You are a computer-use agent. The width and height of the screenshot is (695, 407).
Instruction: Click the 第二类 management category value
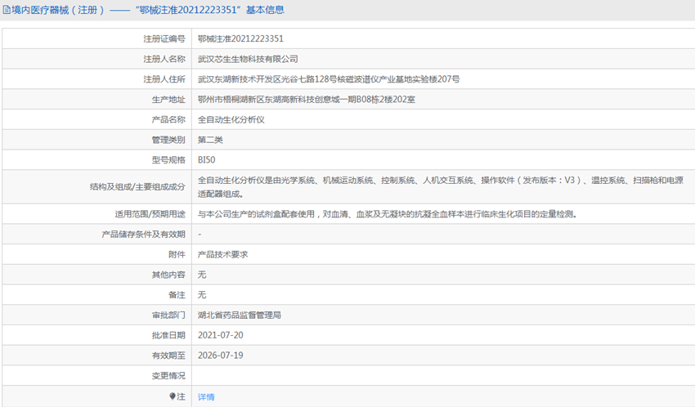(210, 140)
